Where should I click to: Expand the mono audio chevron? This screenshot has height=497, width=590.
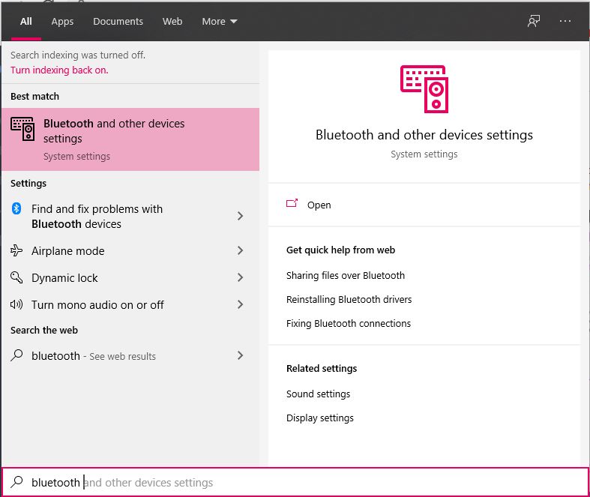240,304
